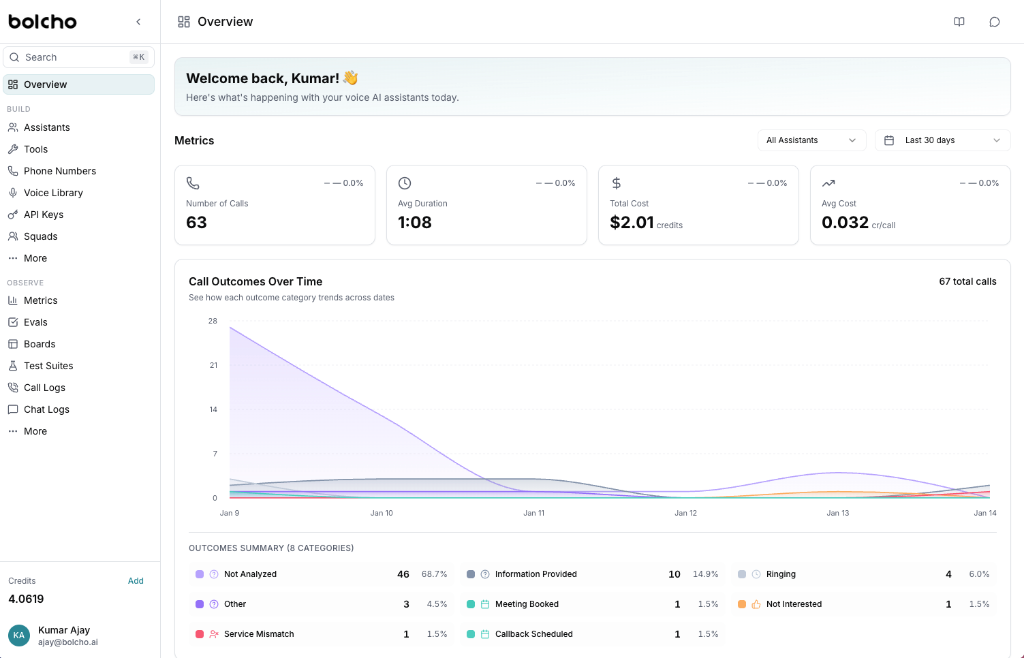Click the Voice Library microphone icon

point(13,193)
